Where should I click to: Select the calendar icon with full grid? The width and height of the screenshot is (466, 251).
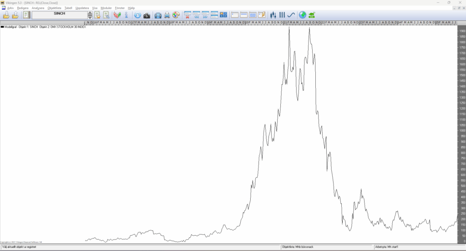click(x=253, y=15)
